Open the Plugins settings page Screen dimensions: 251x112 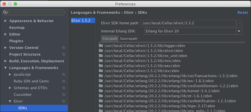tap(16, 41)
